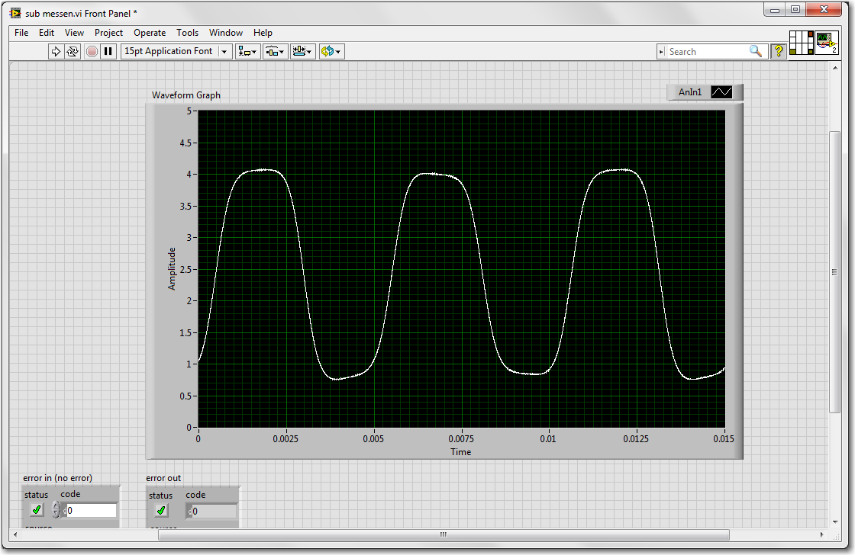Image resolution: width=855 pixels, height=555 pixels.
Task: Toggle the error out status indicator
Action: (x=160, y=511)
